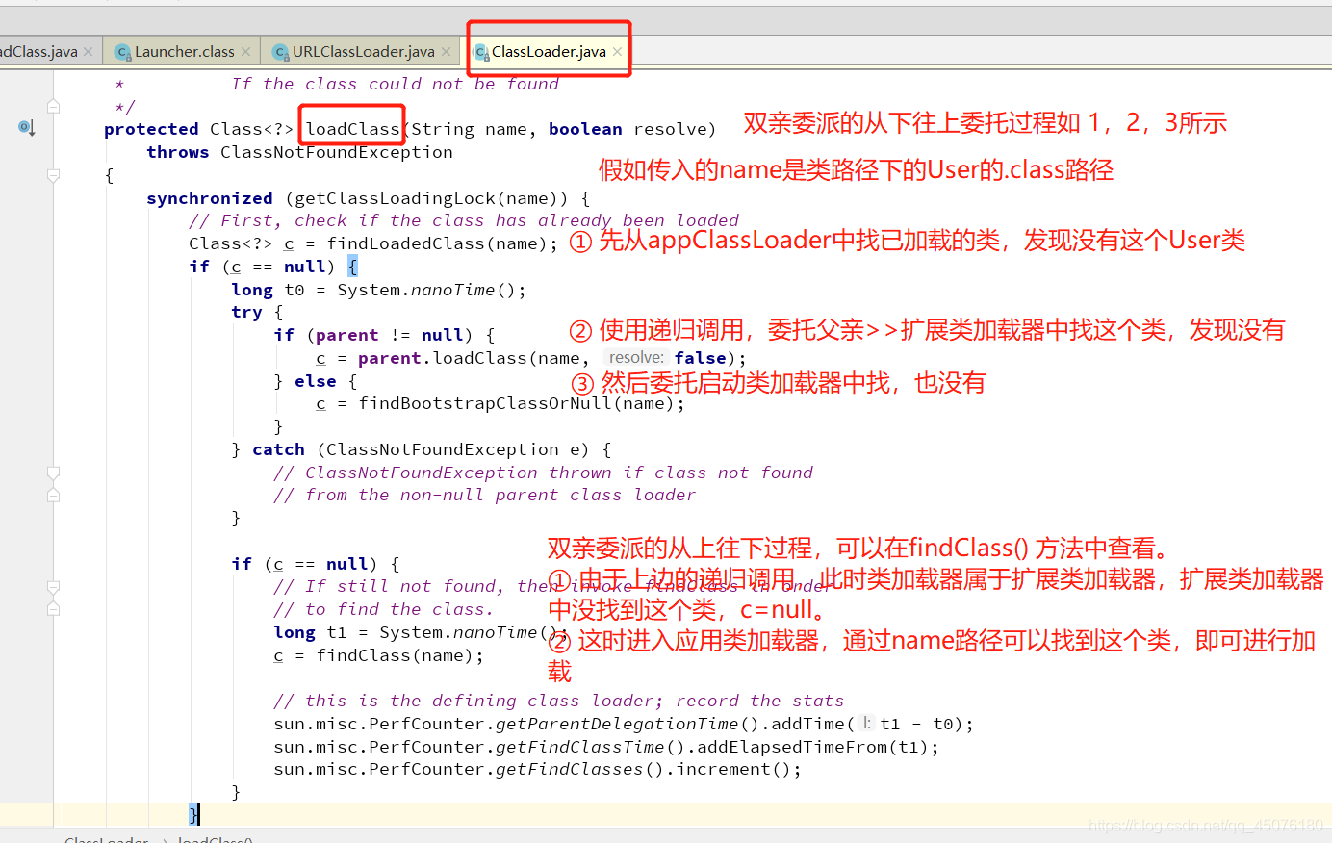Click the 'false' argument literal
This screenshot has width=1332, height=843.
(x=700, y=358)
